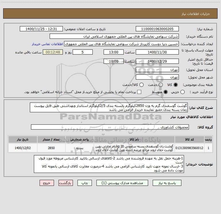Screen dimensions: 221x214
Task: Click the اطلاعات کالاهای مورد نیاز heading
Action: point(192,117)
